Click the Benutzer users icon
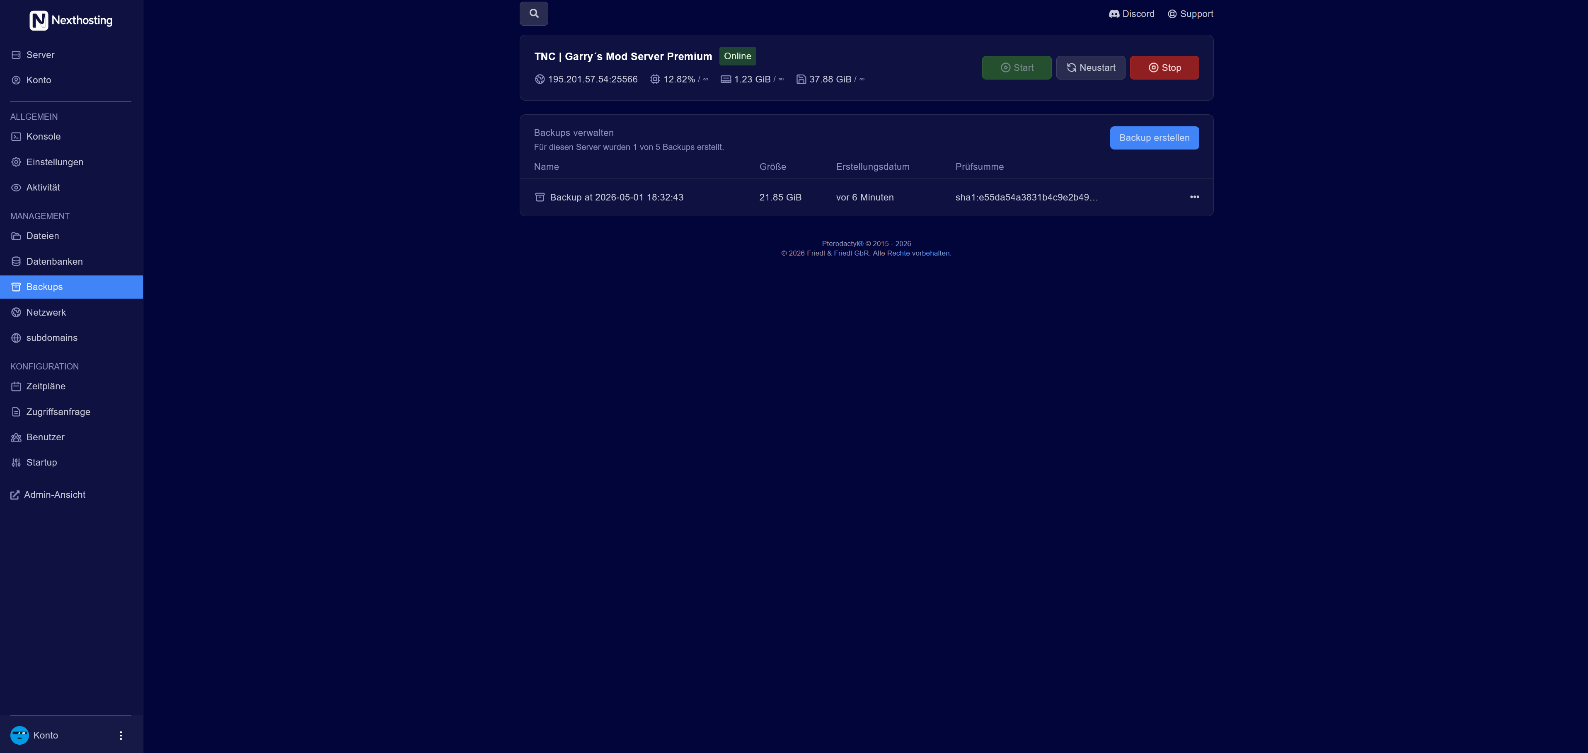Screen dimensions: 1588x753 (16, 437)
